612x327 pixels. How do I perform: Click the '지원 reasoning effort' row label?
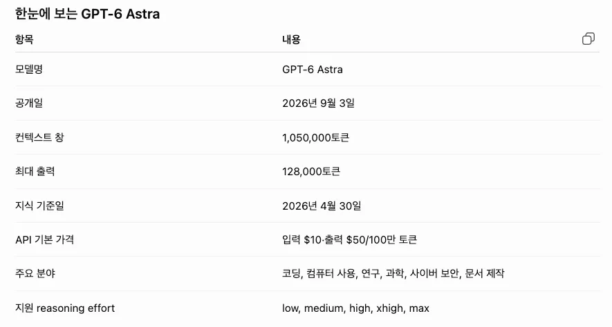point(65,308)
